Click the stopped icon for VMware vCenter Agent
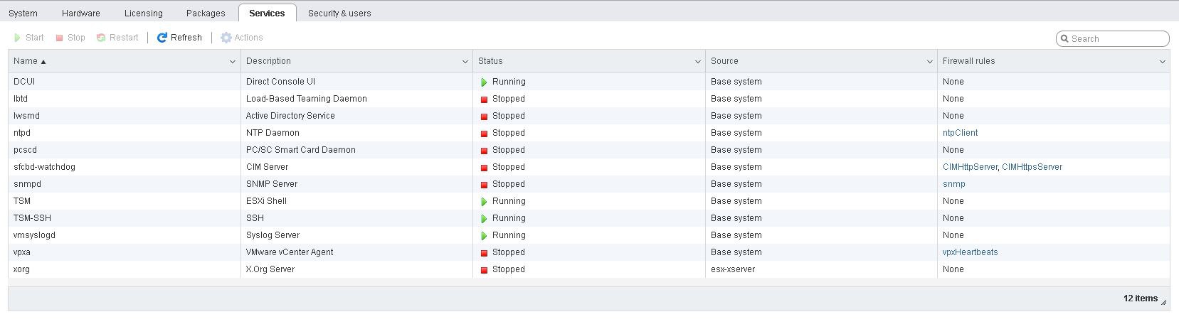Screen dimensions: 1179x334 coord(484,253)
